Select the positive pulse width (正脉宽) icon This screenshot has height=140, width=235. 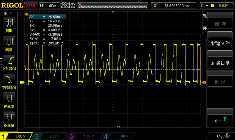pyautogui.click(x=9, y=99)
